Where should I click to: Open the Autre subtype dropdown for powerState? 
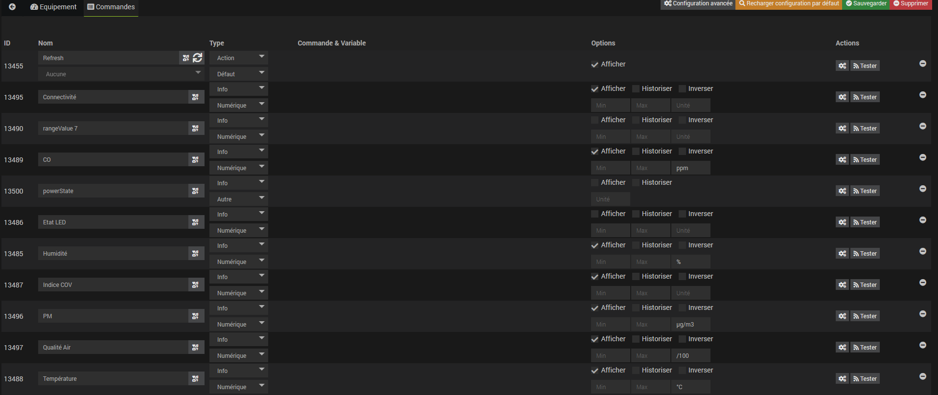click(x=239, y=199)
